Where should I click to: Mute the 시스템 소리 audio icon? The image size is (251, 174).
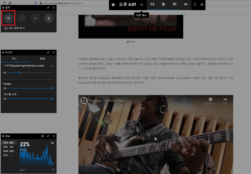[5, 99]
